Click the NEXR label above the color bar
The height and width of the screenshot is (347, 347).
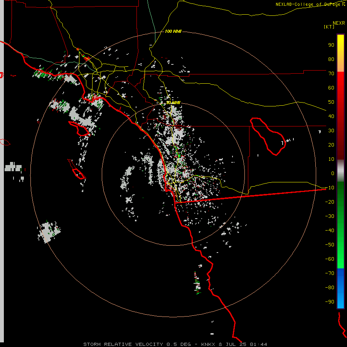coord(339,23)
